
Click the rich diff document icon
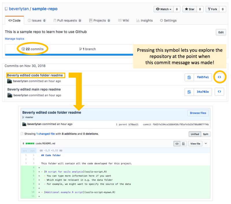click(184, 143)
